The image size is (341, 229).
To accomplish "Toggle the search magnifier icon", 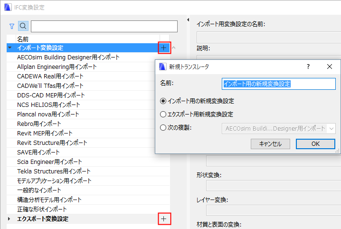I will [x=23, y=26].
